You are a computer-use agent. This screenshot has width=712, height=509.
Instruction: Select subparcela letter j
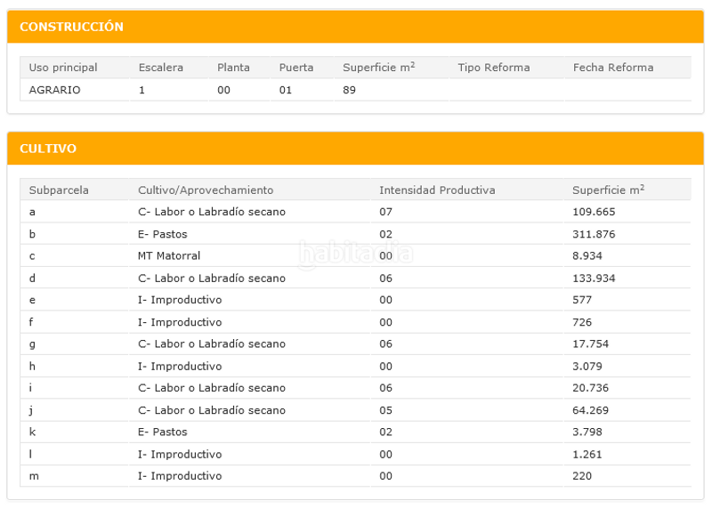coord(31,410)
